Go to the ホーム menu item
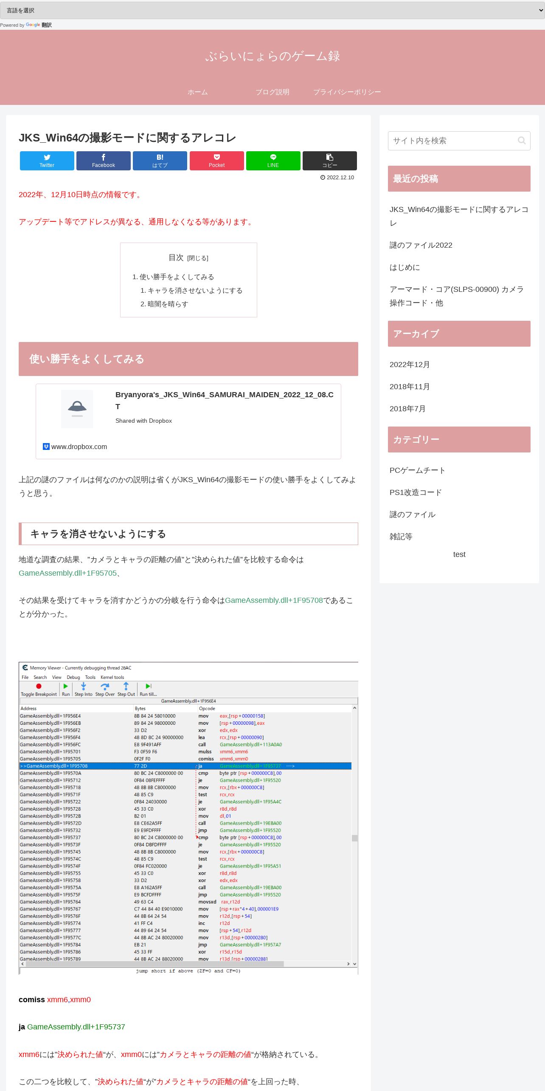 pos(198,92)
